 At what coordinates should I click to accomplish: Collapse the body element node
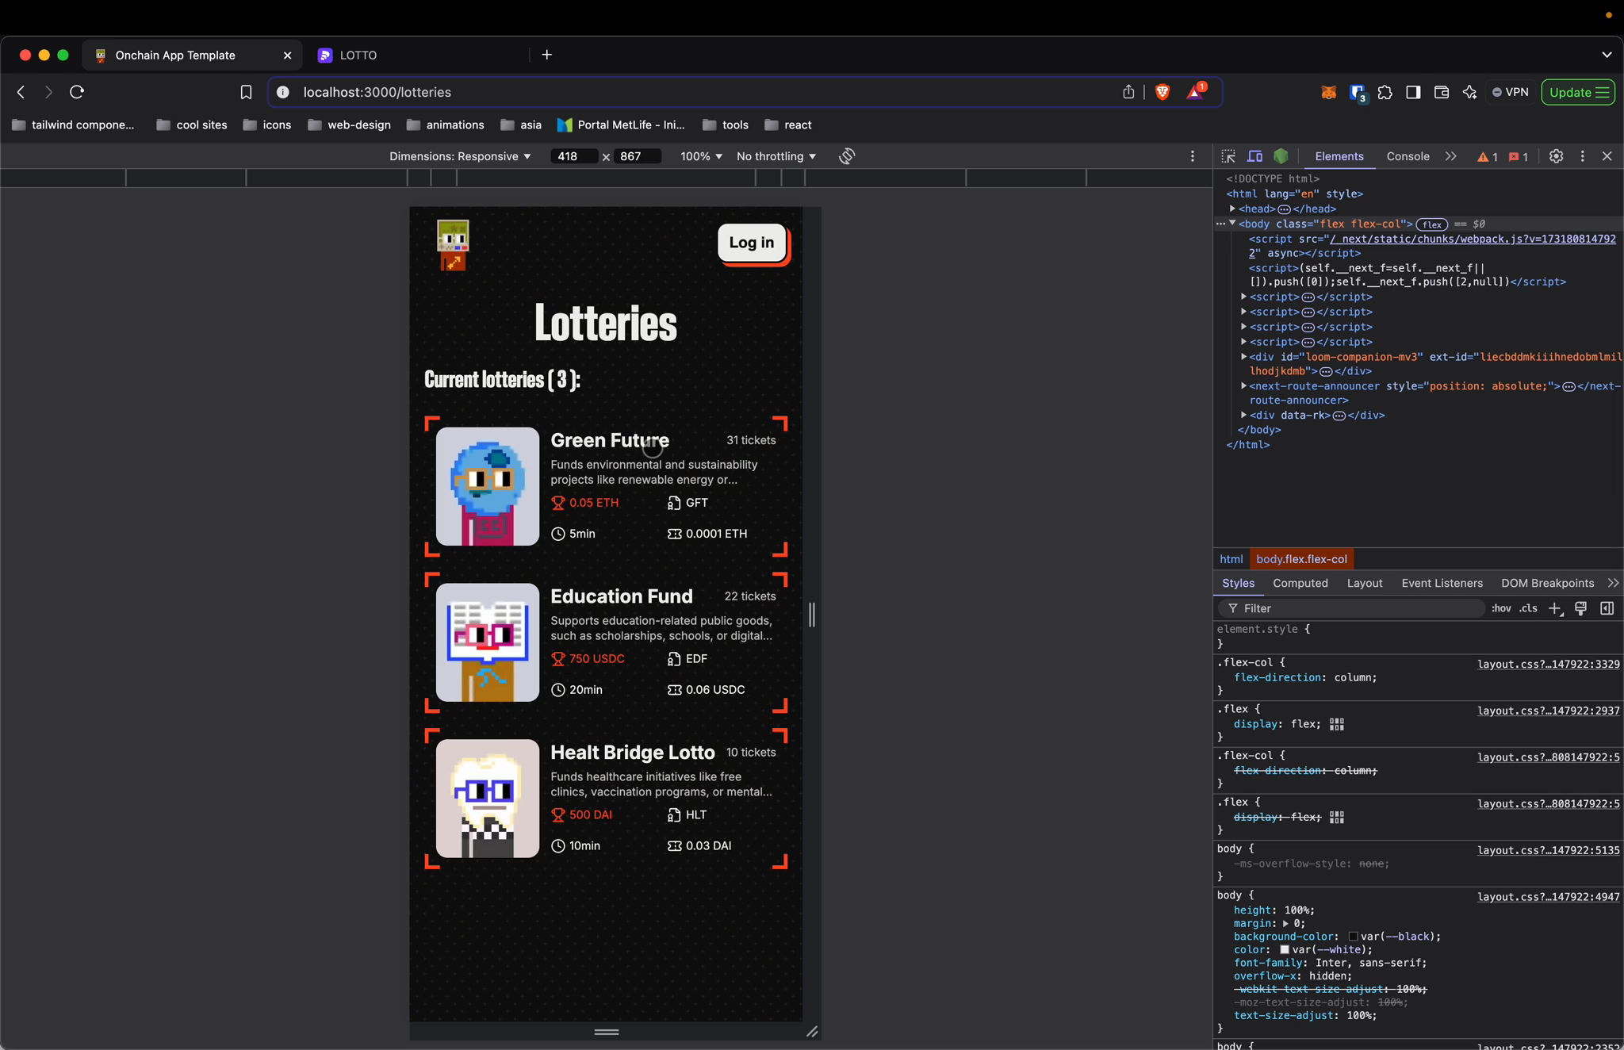pos(1232,224)
